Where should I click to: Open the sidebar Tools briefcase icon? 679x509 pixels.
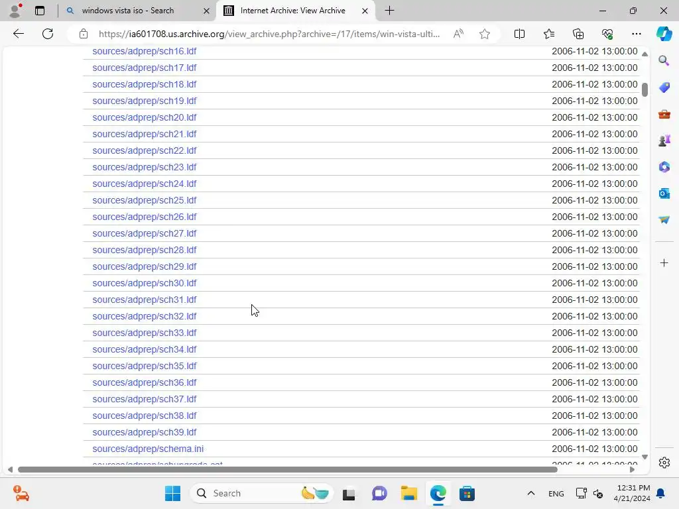point(664,114)
